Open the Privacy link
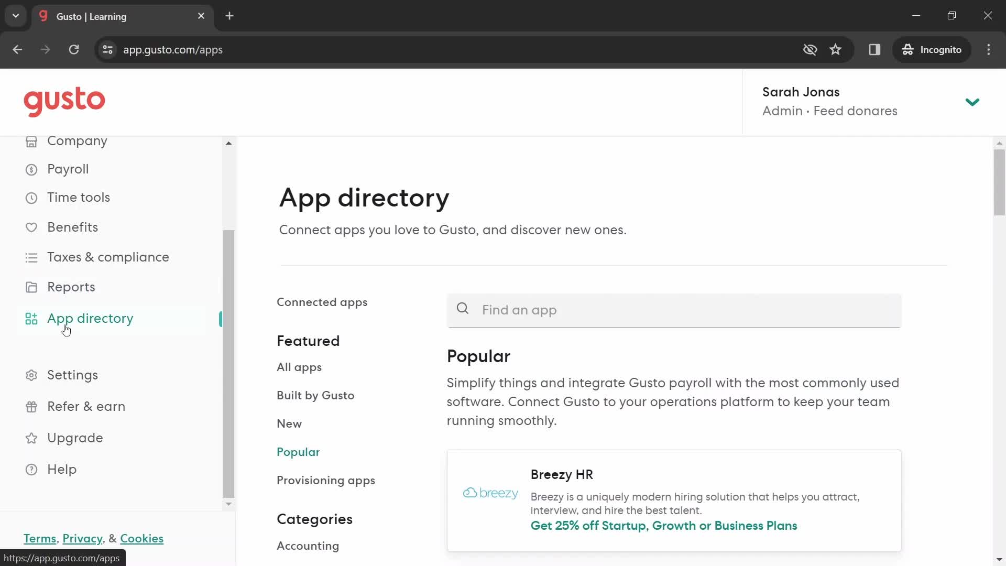 pos(82,539)
